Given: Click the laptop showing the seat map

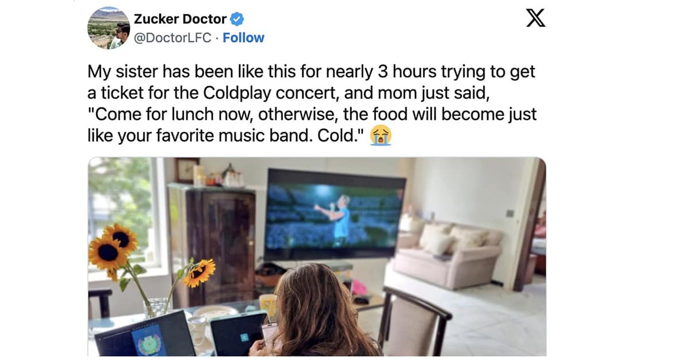Looking at the screenshot, I should click(143, 336).
